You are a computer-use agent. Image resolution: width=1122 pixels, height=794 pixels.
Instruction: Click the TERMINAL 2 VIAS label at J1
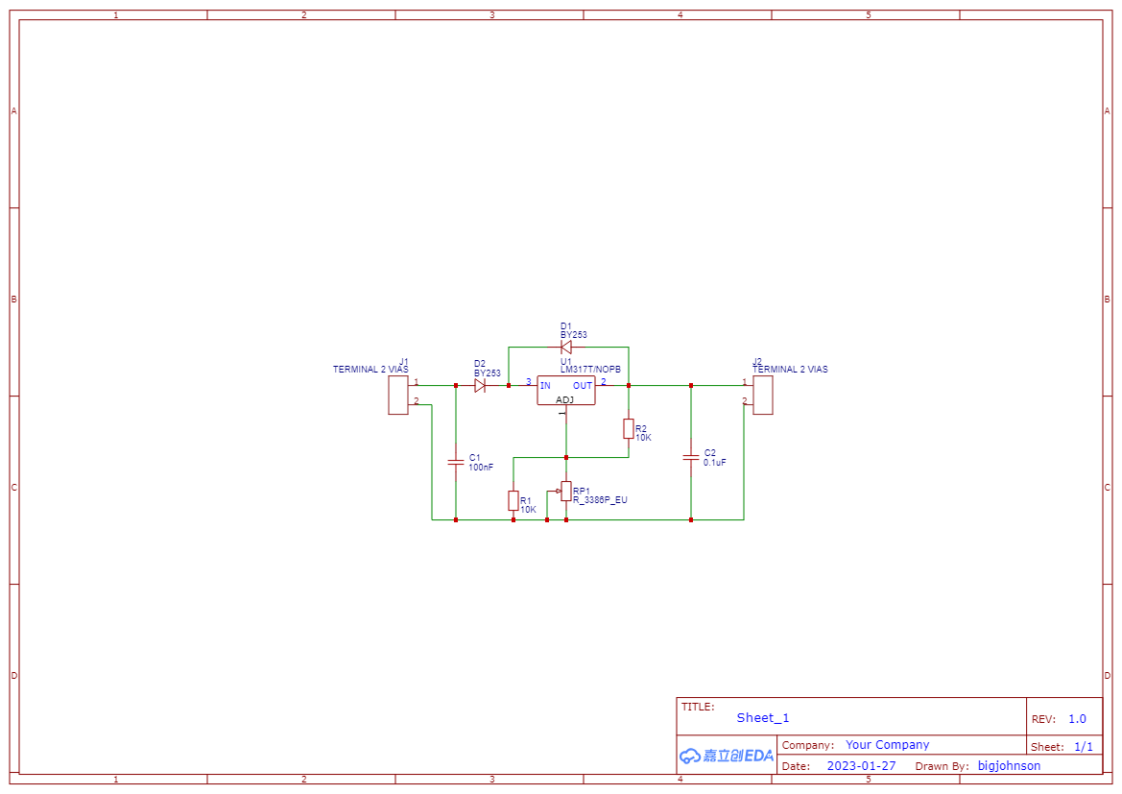click(x=370, y=370)
